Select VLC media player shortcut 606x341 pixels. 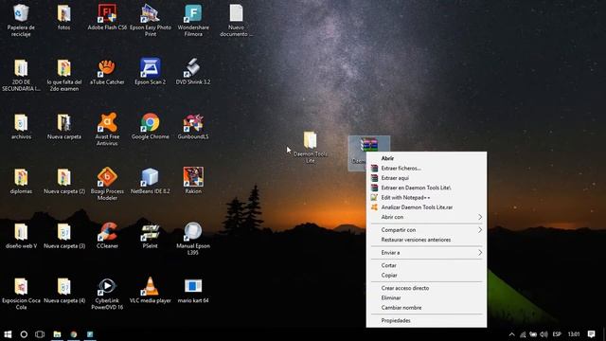point(151,291)
